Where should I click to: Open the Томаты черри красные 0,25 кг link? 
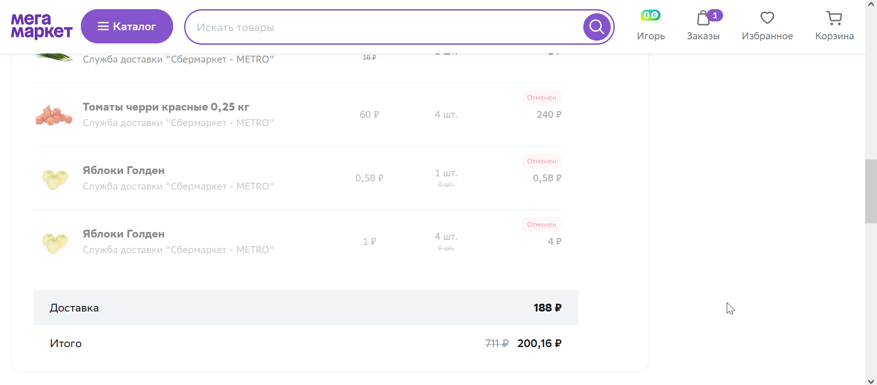click(x=166, y=107)
